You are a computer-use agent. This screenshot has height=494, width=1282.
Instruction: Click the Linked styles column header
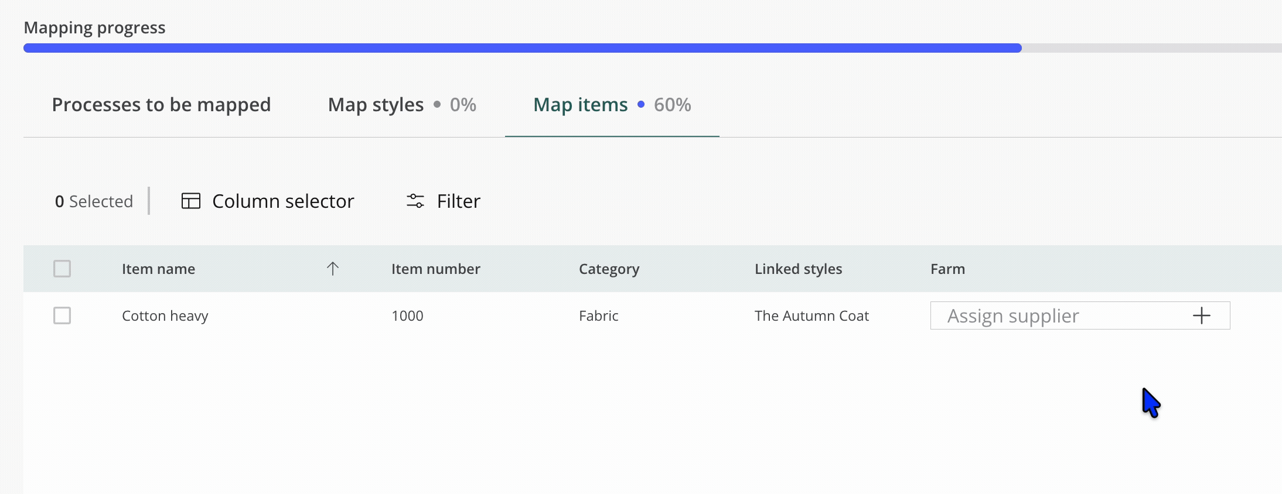(x=798, y=269)
